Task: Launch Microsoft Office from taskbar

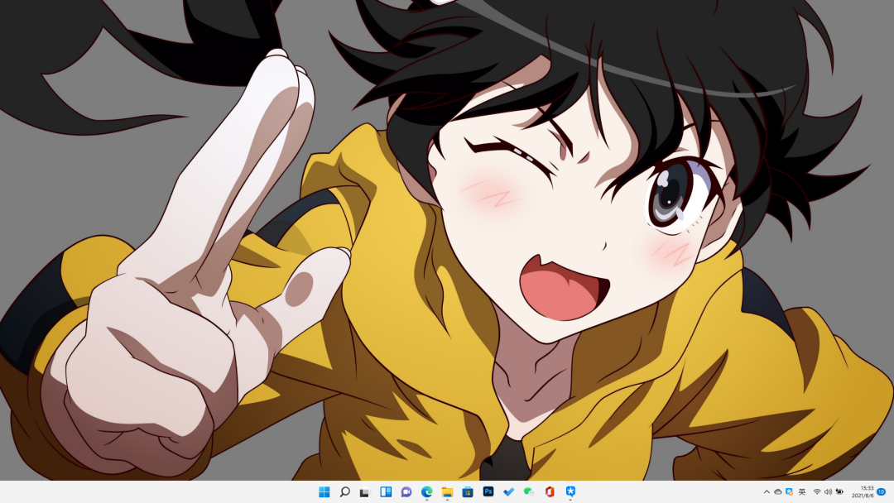Action: (x=550, y=492)
